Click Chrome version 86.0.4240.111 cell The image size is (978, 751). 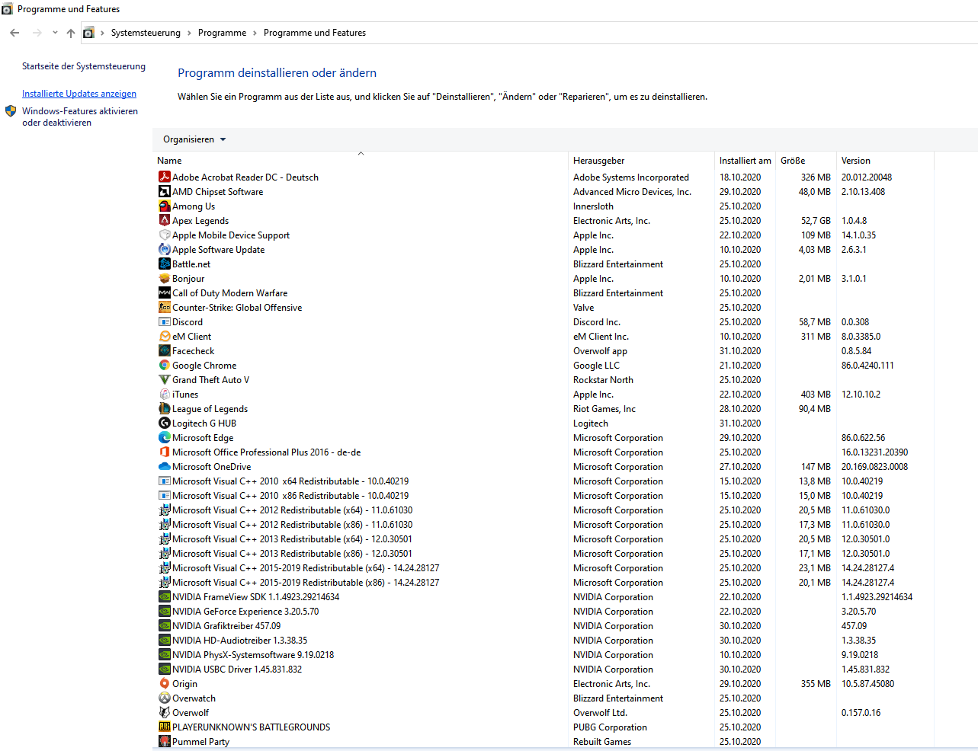(867, 365)
